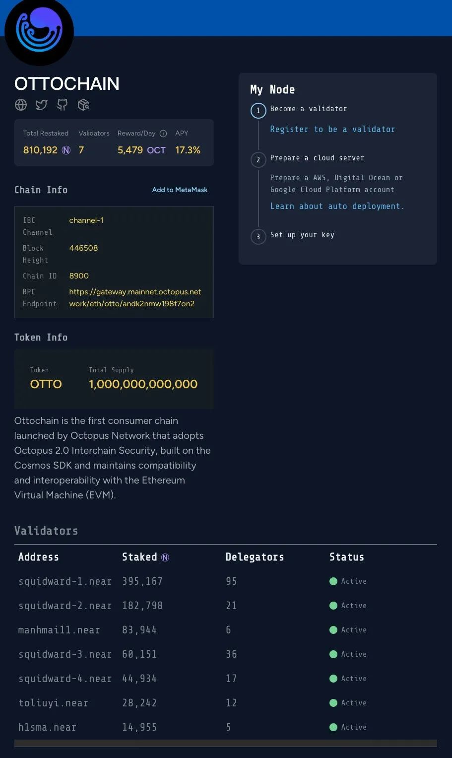
Task: Open validator manhmai11.near row
Action: 226,630
